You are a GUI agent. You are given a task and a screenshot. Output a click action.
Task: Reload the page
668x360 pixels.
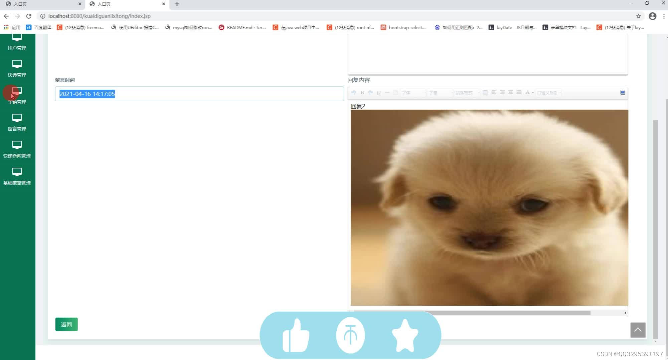point(29,16)
